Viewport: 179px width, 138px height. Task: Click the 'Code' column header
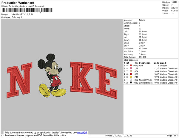tap(156, 63)
